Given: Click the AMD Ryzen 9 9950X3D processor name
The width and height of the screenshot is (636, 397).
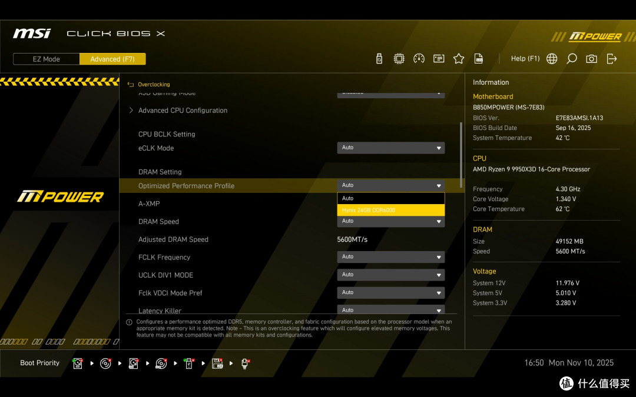Looking at the screenshot, I should coord(531,169).
